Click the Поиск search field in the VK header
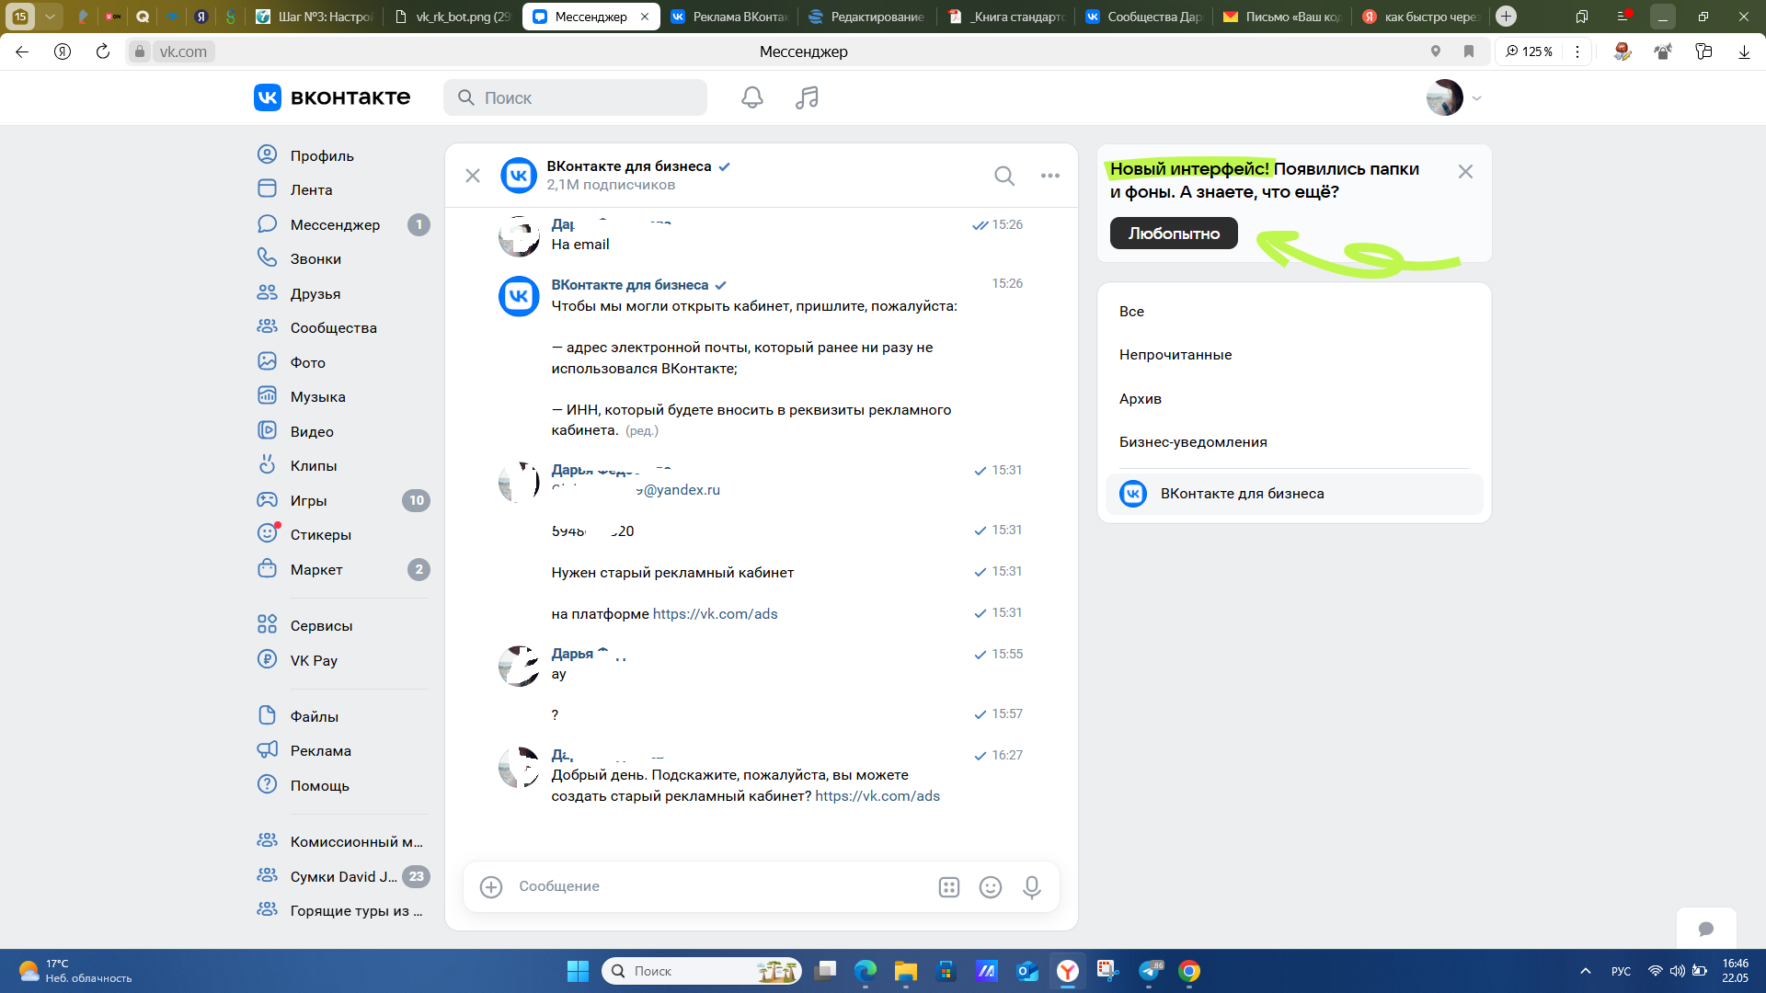Screen dimensions: 1766x993 [575, 97]
